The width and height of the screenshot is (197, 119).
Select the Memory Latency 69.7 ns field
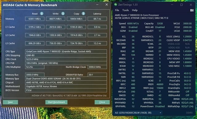pos(97,19)
